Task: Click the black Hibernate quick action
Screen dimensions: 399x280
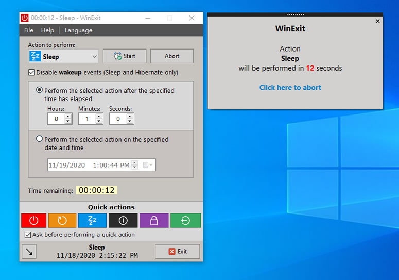Action: pyautogui.click(x=123, y=220)
